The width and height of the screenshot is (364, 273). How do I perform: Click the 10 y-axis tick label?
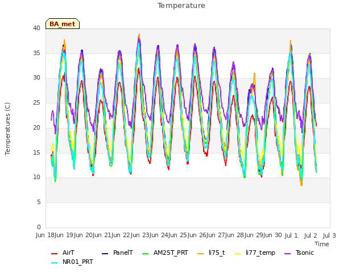[x=36, y=177]
